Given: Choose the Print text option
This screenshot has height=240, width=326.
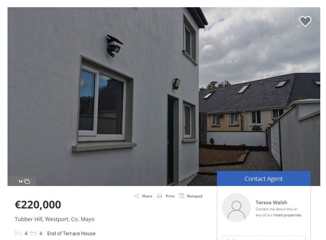Looking at the screenshot, I should pos(170,196).
